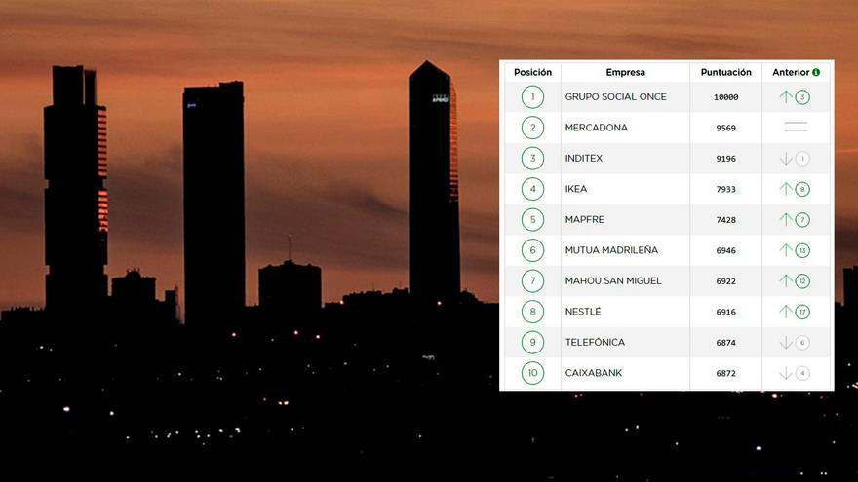Click the position 1 circle badge
Viewport: 858px width, 482px height.
(x=532, y=97)
